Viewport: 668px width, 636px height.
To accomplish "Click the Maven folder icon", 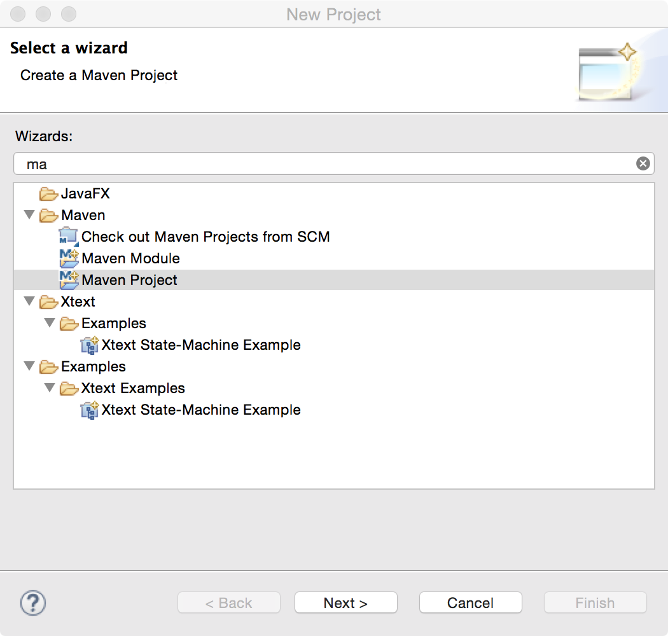I will coord(48,216).
